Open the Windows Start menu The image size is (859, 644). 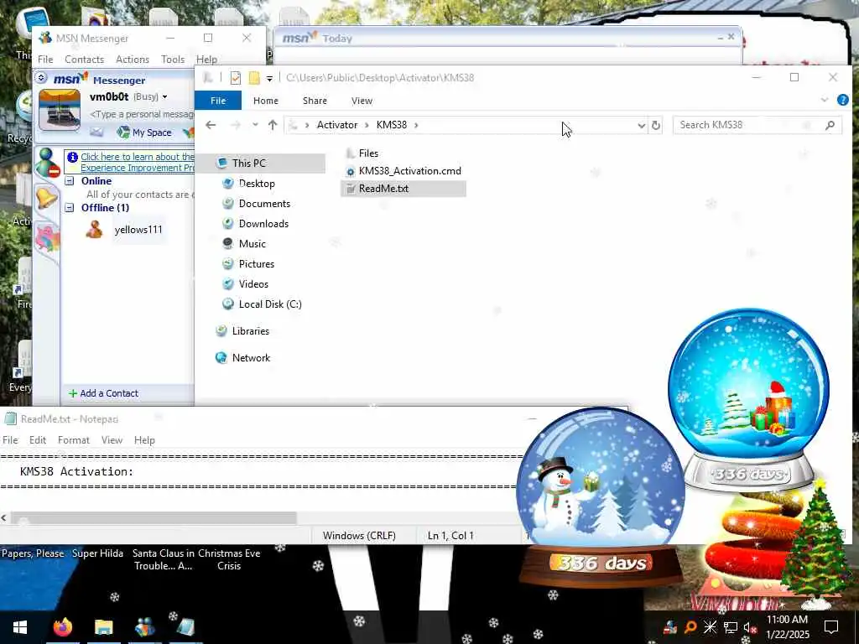[x=20, y=627]
